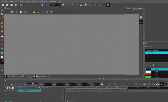Click the yellow lock icon
This screenshot has width=168, height=102.
click(34, 12)
